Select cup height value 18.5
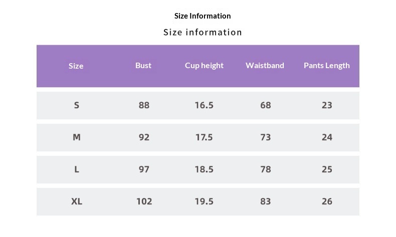Viewport: 396px width, 237px height. (x=204, y=169)
